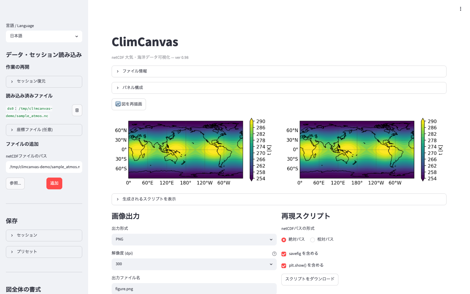Click the 参照... browse button

click(15, 183)
